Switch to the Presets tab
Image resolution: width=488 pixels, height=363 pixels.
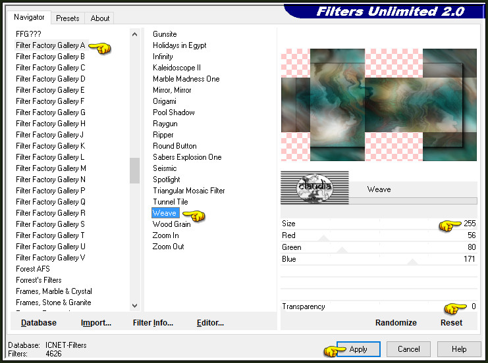(68, 18)
